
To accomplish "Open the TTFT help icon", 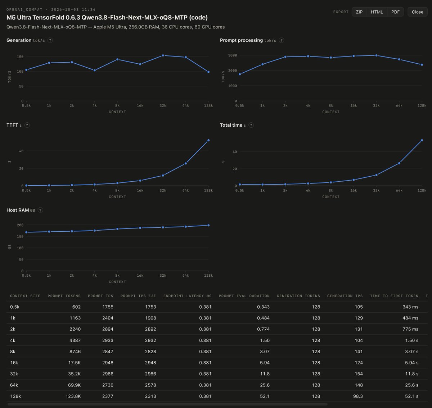I will click(27, 125).
